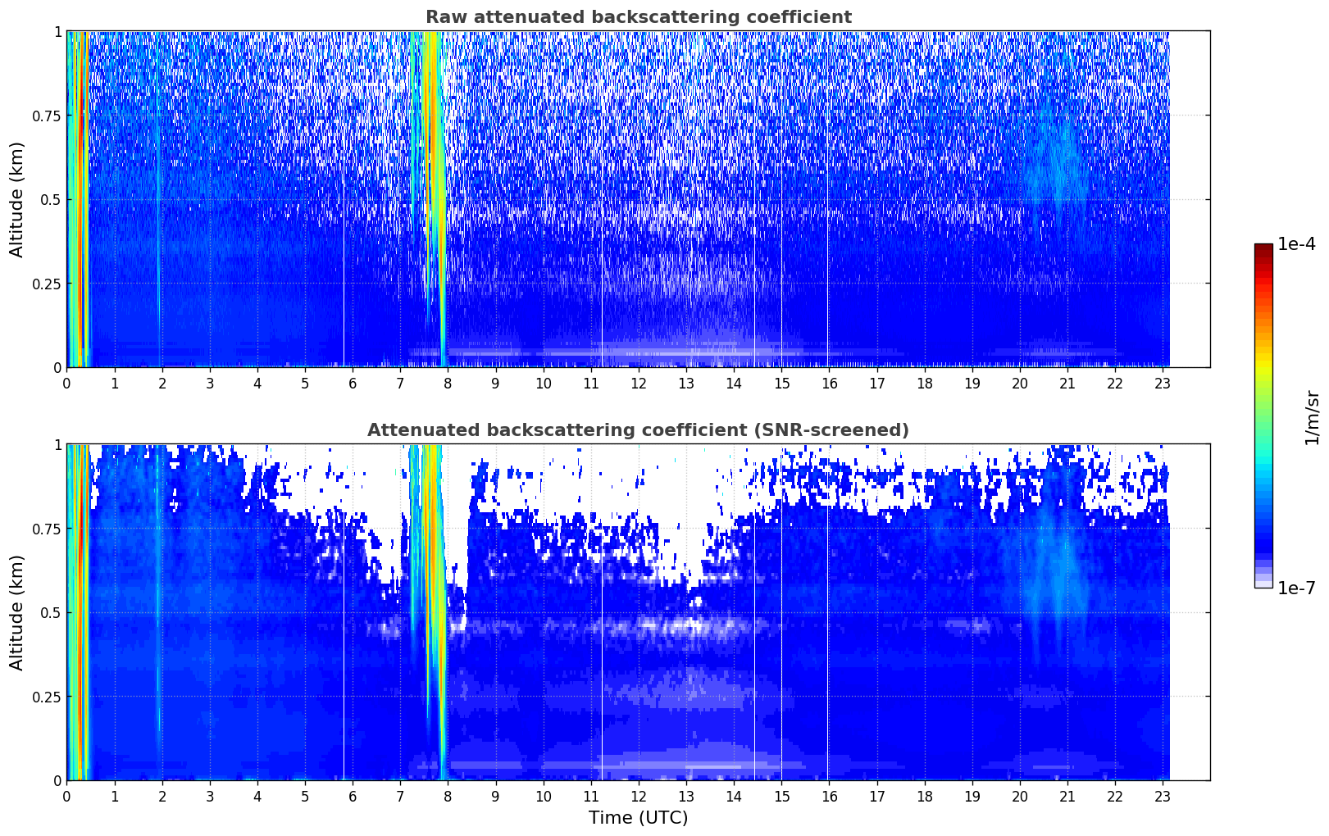Viewport: 1329px width, 836px height.
Task: Click hour tick '2' under the SNR-screened plot
Action: pos(162,796)
